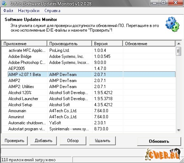Screen dimensions: 184x163
Task: Click the list scrollbar up arrow
Action: 179,44
